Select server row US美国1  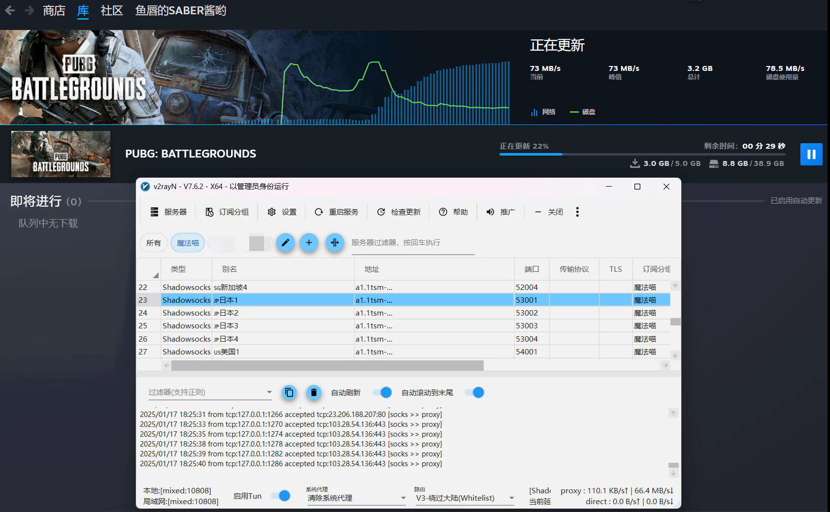[x=403, y=352]
